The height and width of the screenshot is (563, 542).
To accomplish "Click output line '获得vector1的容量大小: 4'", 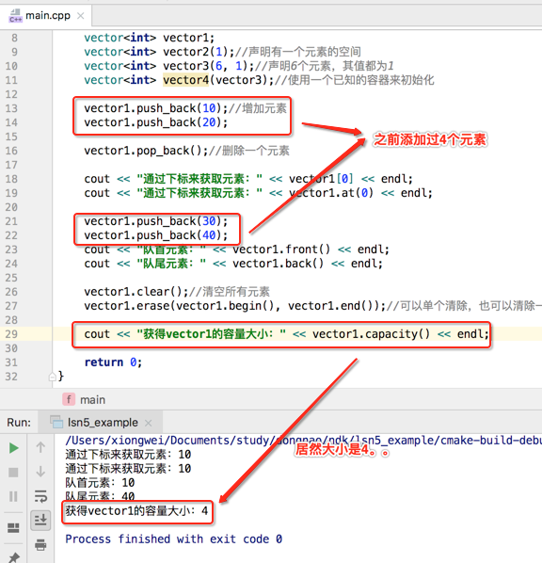I will point(136,511).
